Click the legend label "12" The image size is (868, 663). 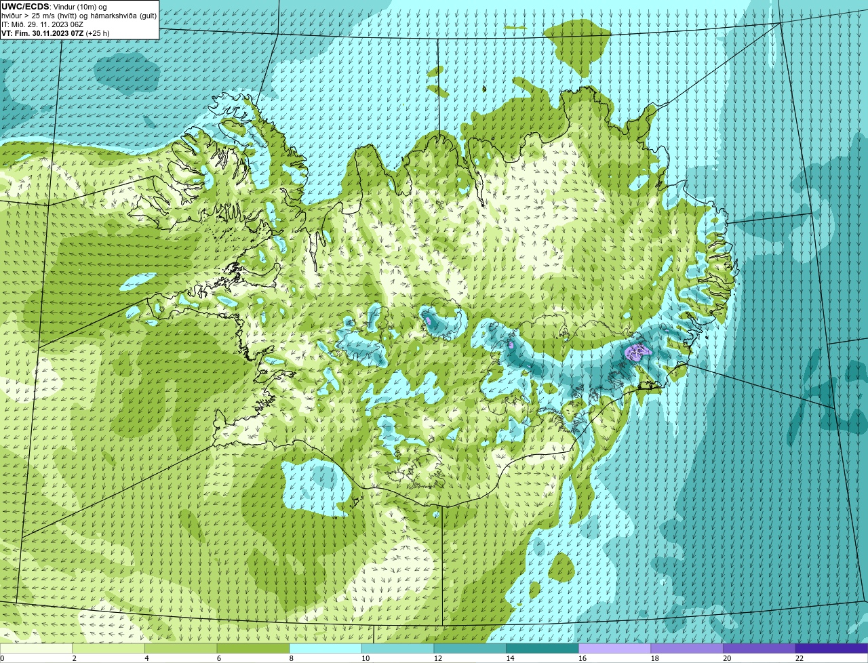(x=438, y=658)
